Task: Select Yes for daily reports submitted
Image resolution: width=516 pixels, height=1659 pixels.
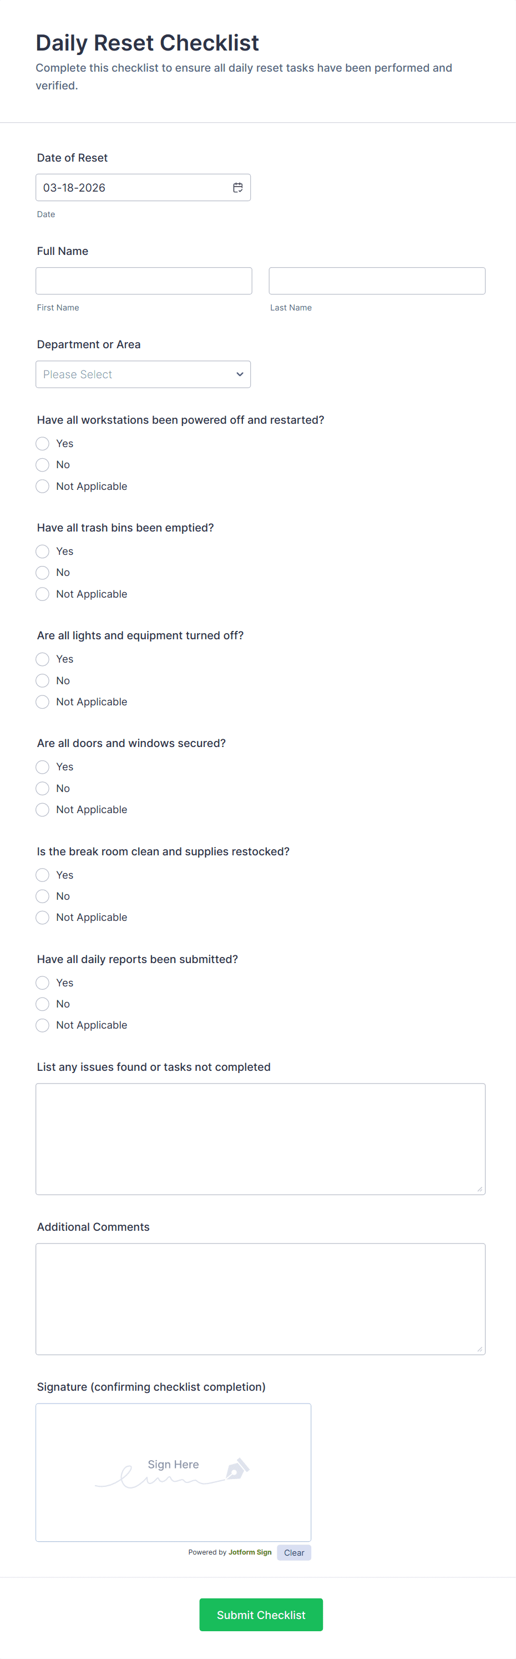Action: pyautogui.click(x=43, y=983)
